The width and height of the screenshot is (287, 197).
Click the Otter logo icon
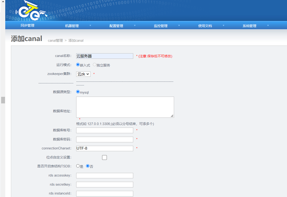click(x=30, y=12)
